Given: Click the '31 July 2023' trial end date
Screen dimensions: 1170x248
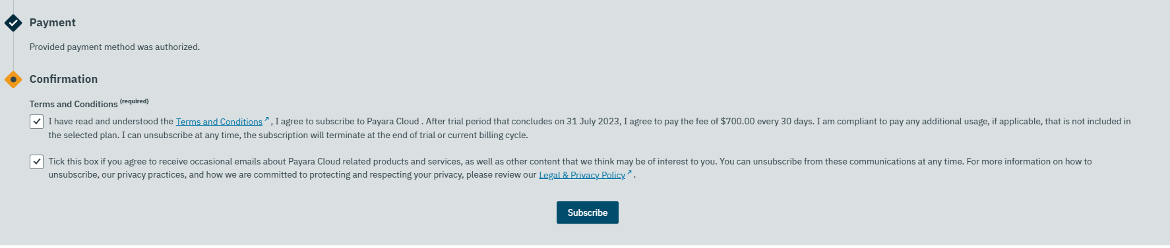Looking at the screenshot, I should point(593,122).
